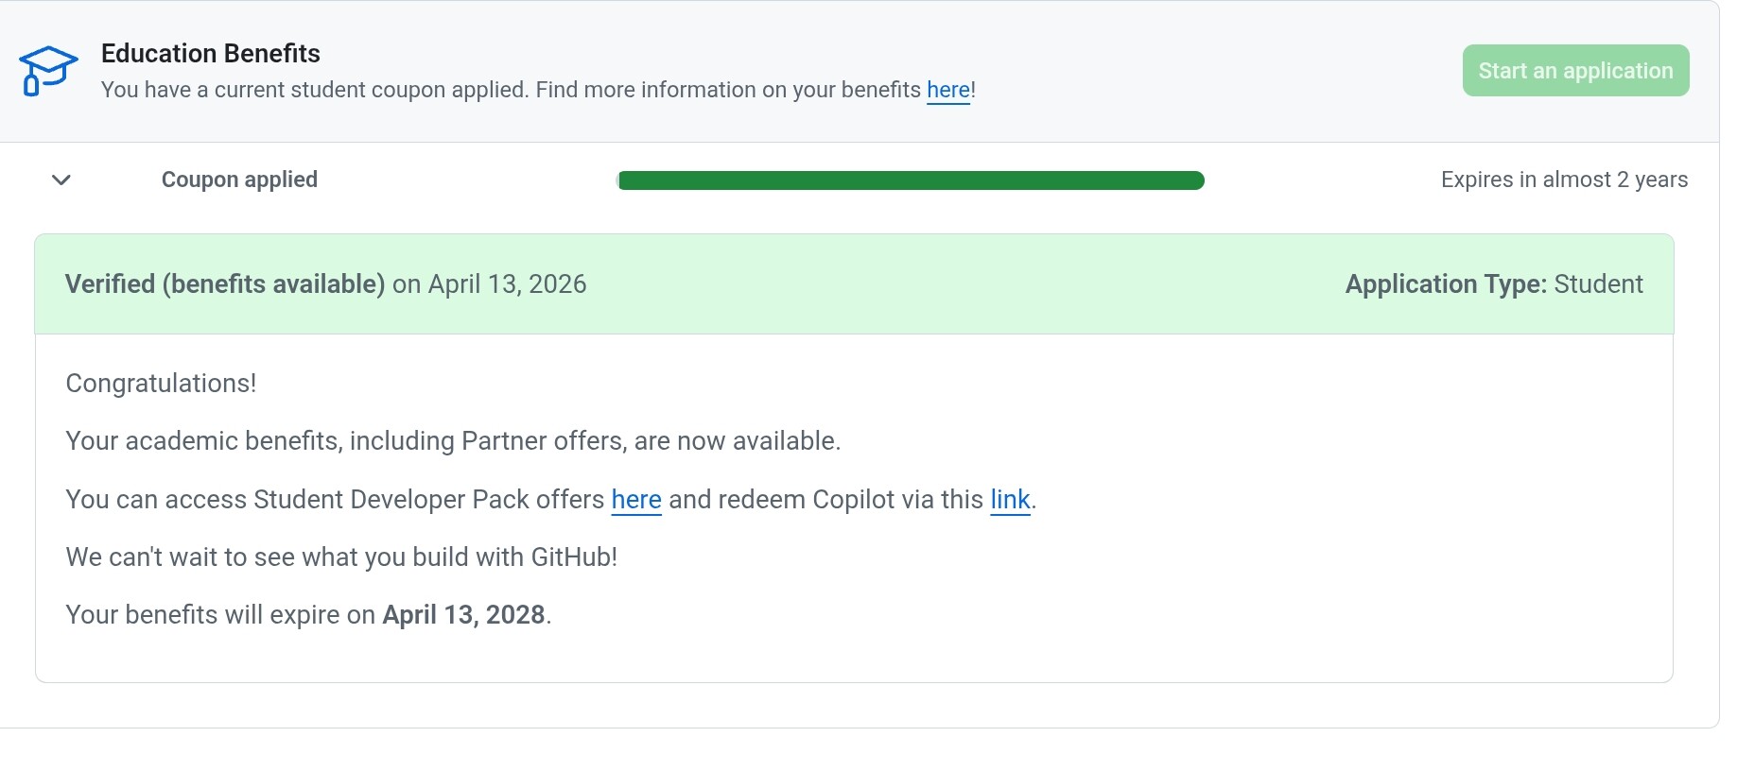Click the April 13, 2026 verification date
Screen dimensions: 1737x771
click(x=507, y=284)
